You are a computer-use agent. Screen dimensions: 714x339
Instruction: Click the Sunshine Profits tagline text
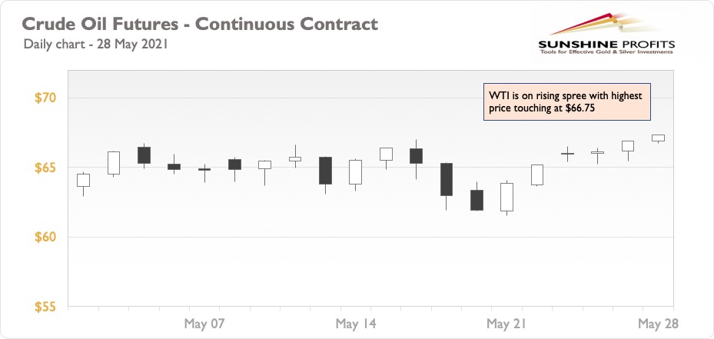(x=606, y=52)
